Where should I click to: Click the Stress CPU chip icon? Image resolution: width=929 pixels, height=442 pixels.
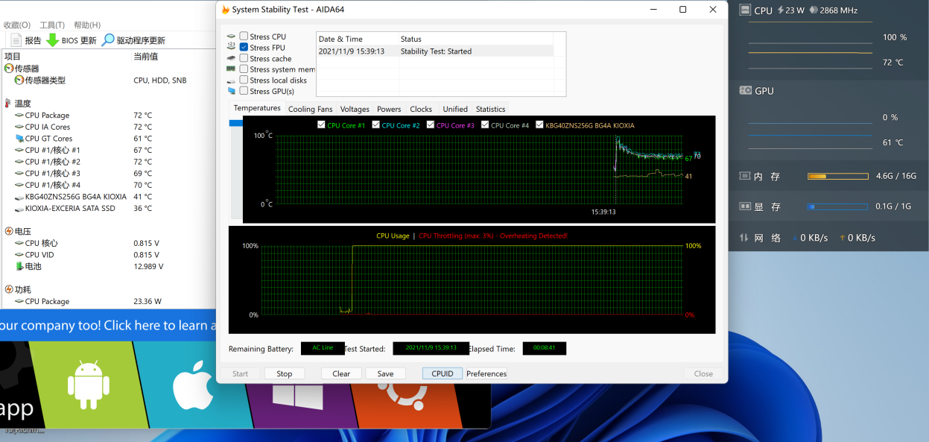tap(232, 37)
